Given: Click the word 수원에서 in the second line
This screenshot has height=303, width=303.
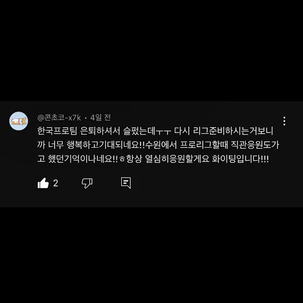Looking at the screenshot, I should 161,145.
